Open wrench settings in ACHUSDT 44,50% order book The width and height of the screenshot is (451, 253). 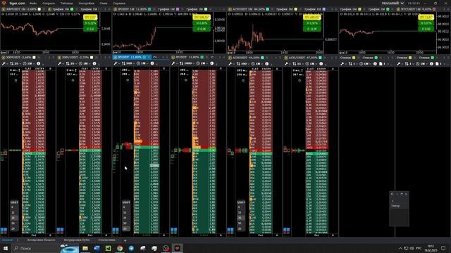click(x=230, y=63)
